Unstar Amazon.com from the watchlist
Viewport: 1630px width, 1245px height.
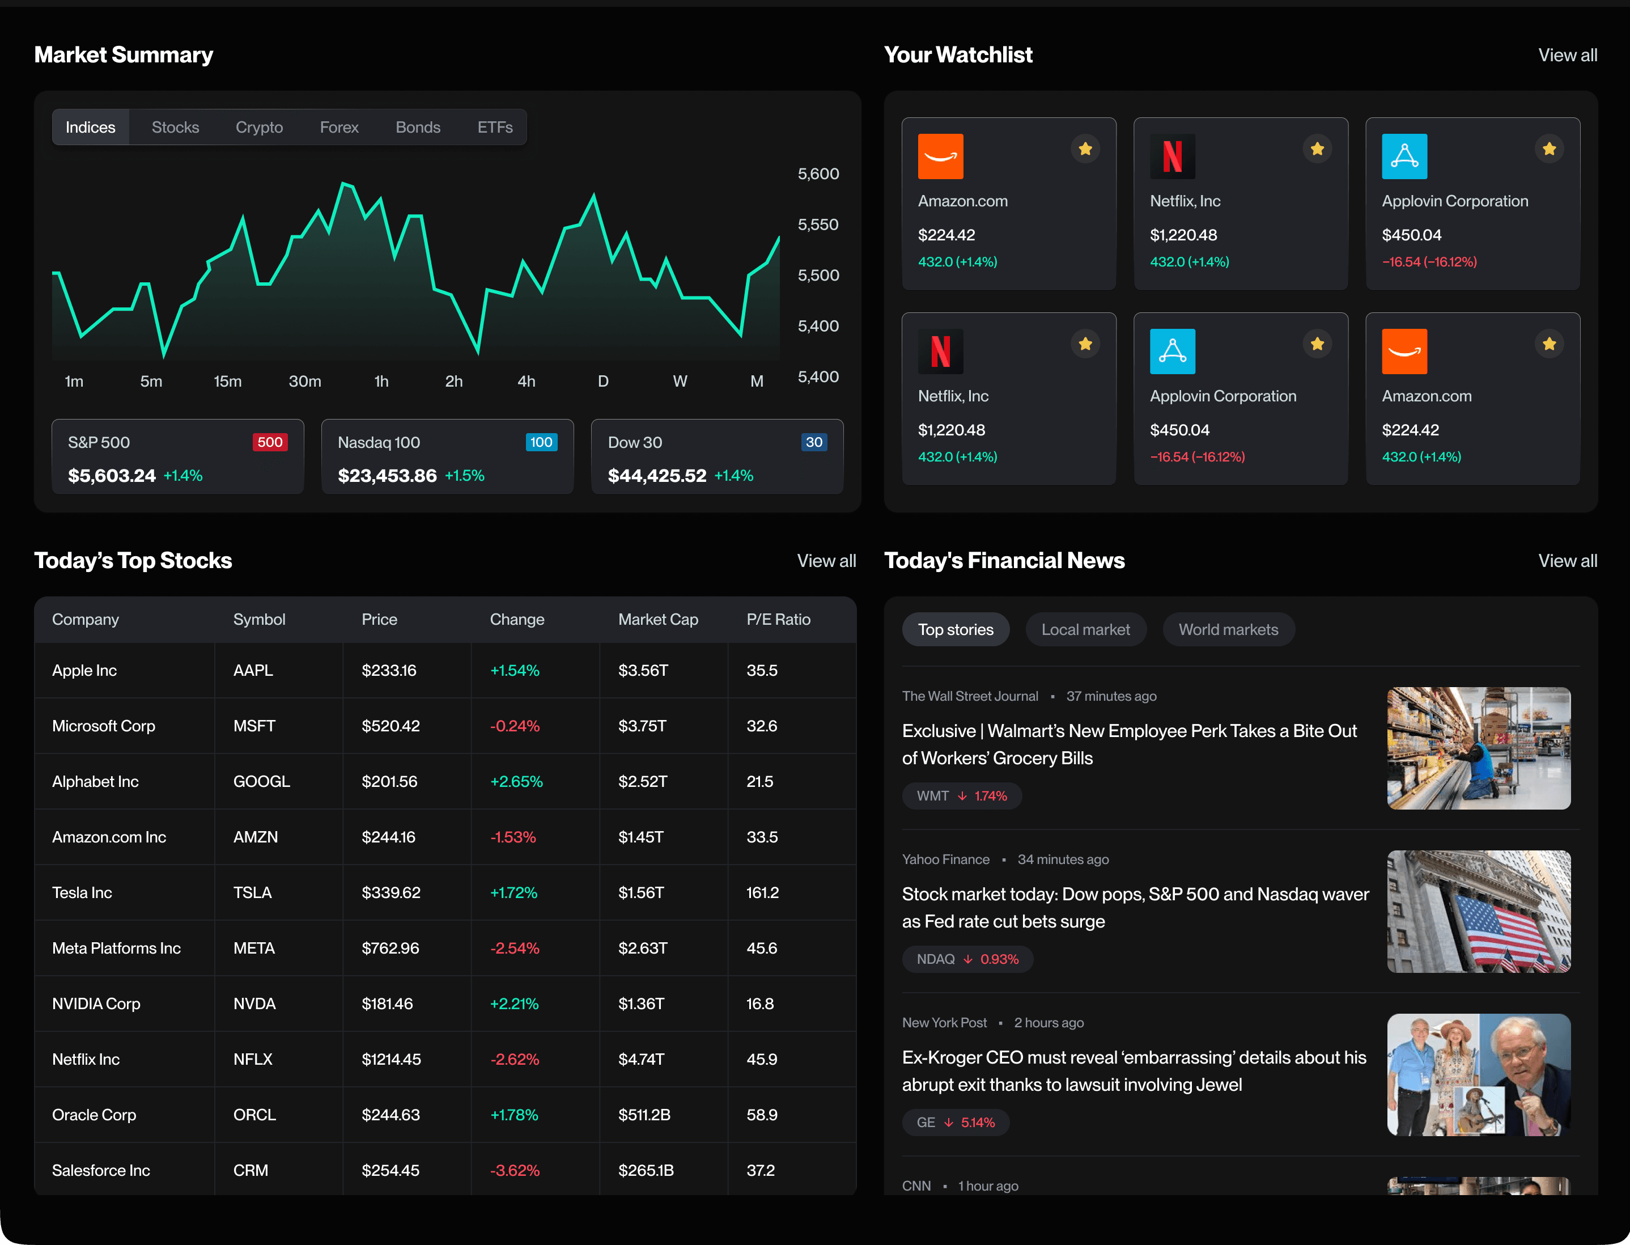tap(1086, 149)
